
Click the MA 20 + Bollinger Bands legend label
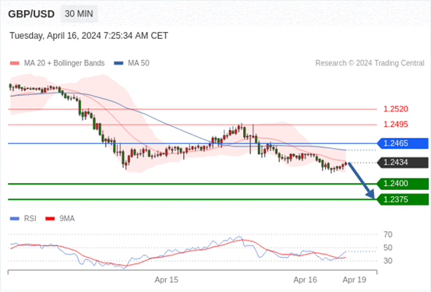pos(65,63)
